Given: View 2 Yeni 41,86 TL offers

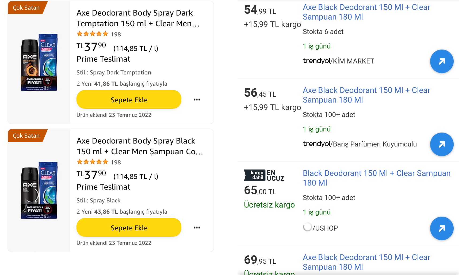Looking at the screenshot, I should [122, 84].
